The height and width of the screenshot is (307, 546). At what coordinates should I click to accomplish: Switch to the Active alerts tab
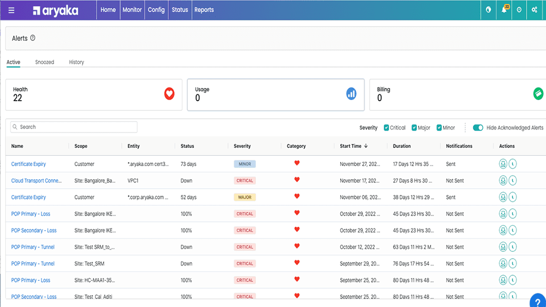pos(13,63)
